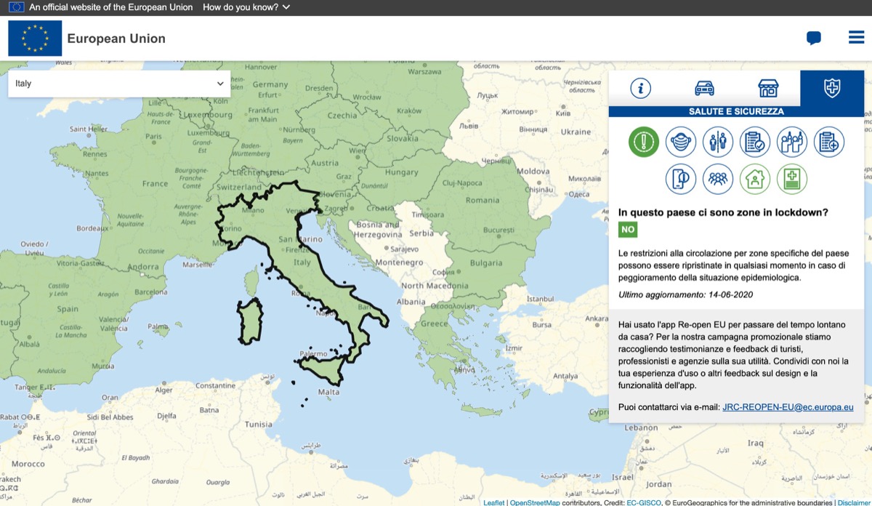Click the Greece label on the map
Viewport: 872px width, 506px height.
click(x=435, y=324)
